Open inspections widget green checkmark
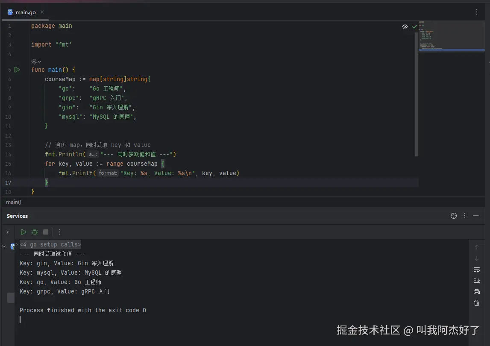Screen dimensions: 490x346 coord(414,26)
